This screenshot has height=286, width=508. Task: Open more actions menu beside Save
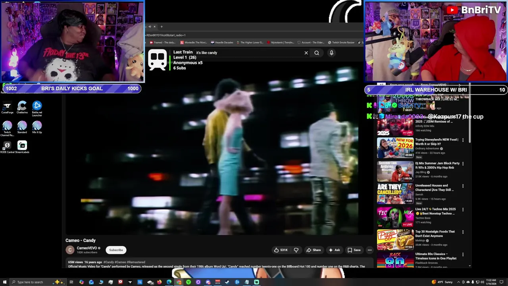[x=369, y=250]
